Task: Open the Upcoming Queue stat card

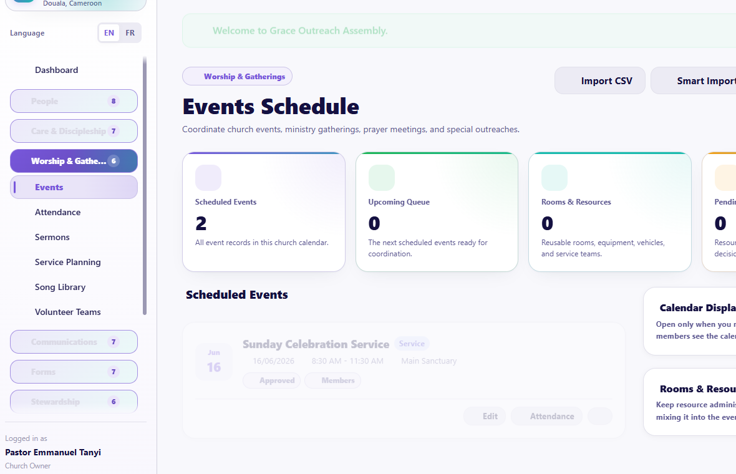Action: 437,211
